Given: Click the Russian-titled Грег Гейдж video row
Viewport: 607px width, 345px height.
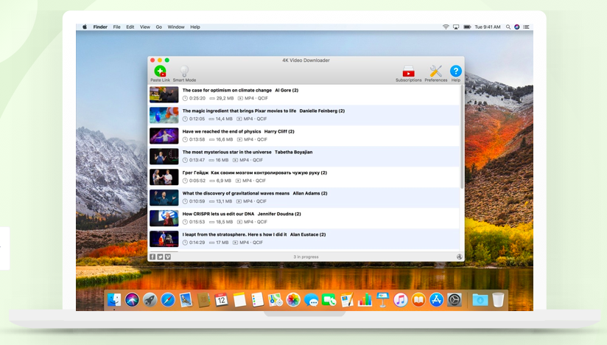Looking at the screenshot, I should coord(303,177).
